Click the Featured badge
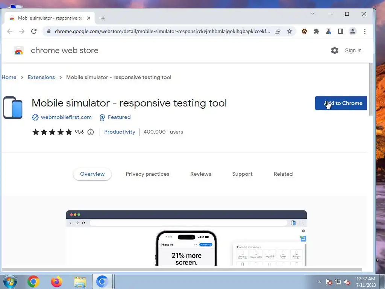The height and width of the screenshot is (289, 385). [x=115, y=117]
